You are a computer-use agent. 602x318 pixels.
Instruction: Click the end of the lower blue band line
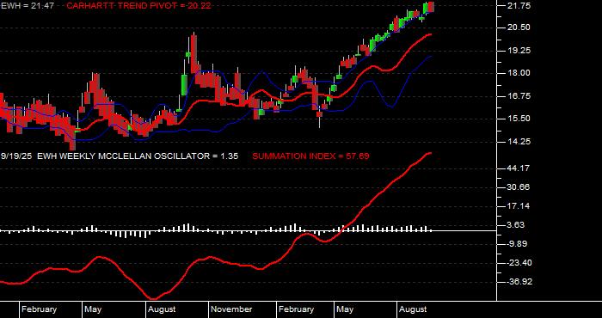coord(430,57)
